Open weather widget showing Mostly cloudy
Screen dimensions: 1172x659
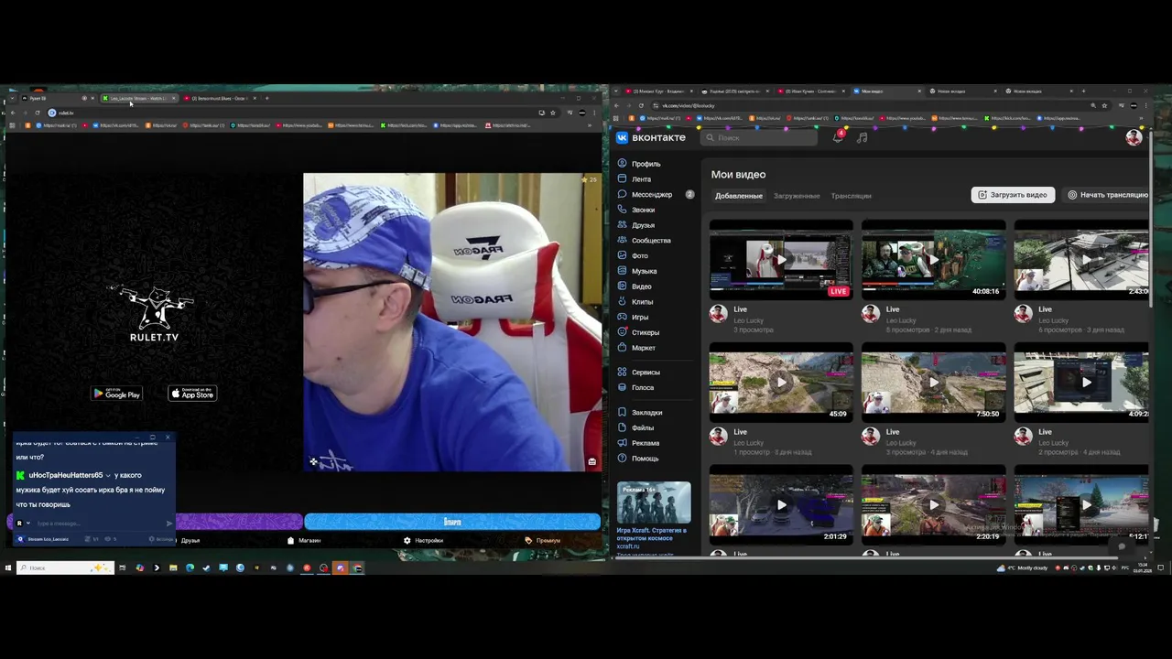point(1022,568)
